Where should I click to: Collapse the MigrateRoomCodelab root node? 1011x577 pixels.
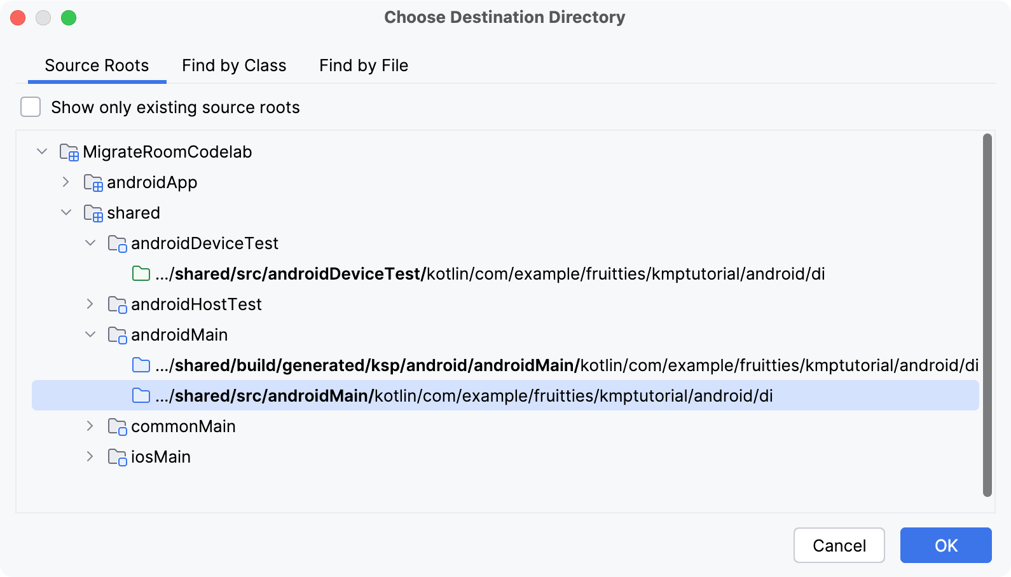tap(42, 152)
